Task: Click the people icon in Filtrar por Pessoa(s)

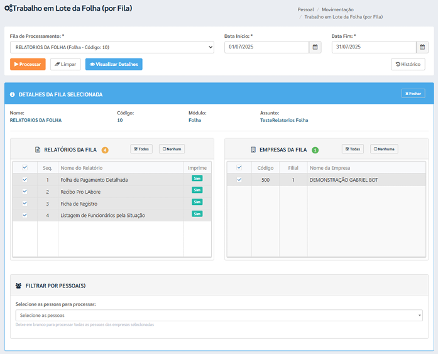Action: pyautogui.click(x=18, y=285)
